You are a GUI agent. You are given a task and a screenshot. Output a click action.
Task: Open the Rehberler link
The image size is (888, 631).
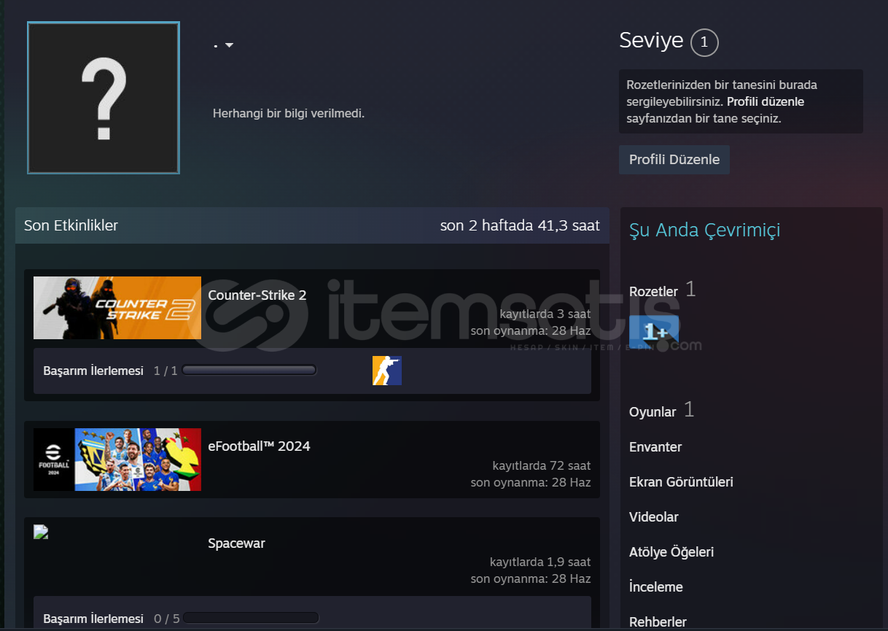(x=658, y=622)
